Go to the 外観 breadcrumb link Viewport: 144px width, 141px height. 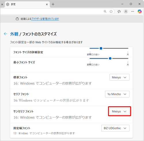(14, 34)
